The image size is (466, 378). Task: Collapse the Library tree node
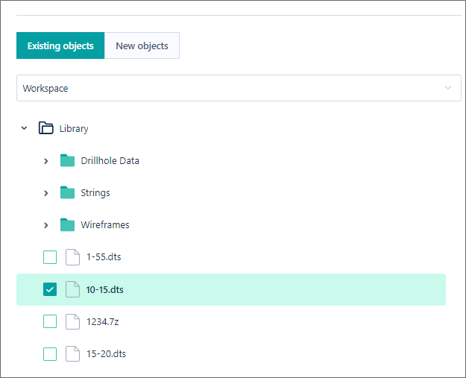pos(24,128)
